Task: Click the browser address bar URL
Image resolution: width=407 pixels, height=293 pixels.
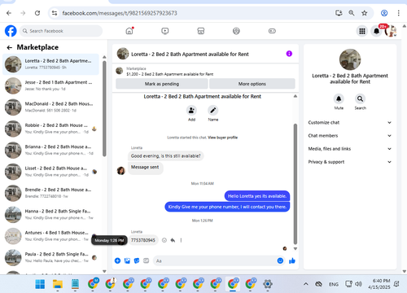Action: 120,13
